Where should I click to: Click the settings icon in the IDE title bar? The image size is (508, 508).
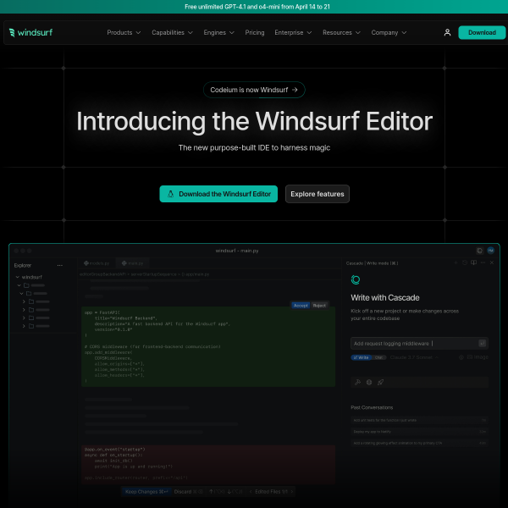click(479, 251)
